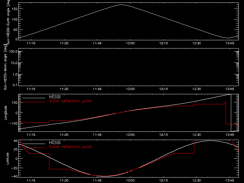This screenshot has height=183, width=244.
Task: Click 11:15 label under Latitude plot
Action: 31,181
